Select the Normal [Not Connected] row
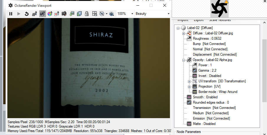This screenshot has height=135, width=267. point(210,49)
